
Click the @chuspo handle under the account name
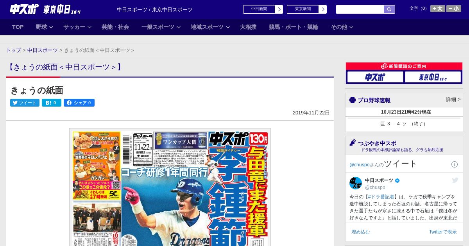(375, 187)
